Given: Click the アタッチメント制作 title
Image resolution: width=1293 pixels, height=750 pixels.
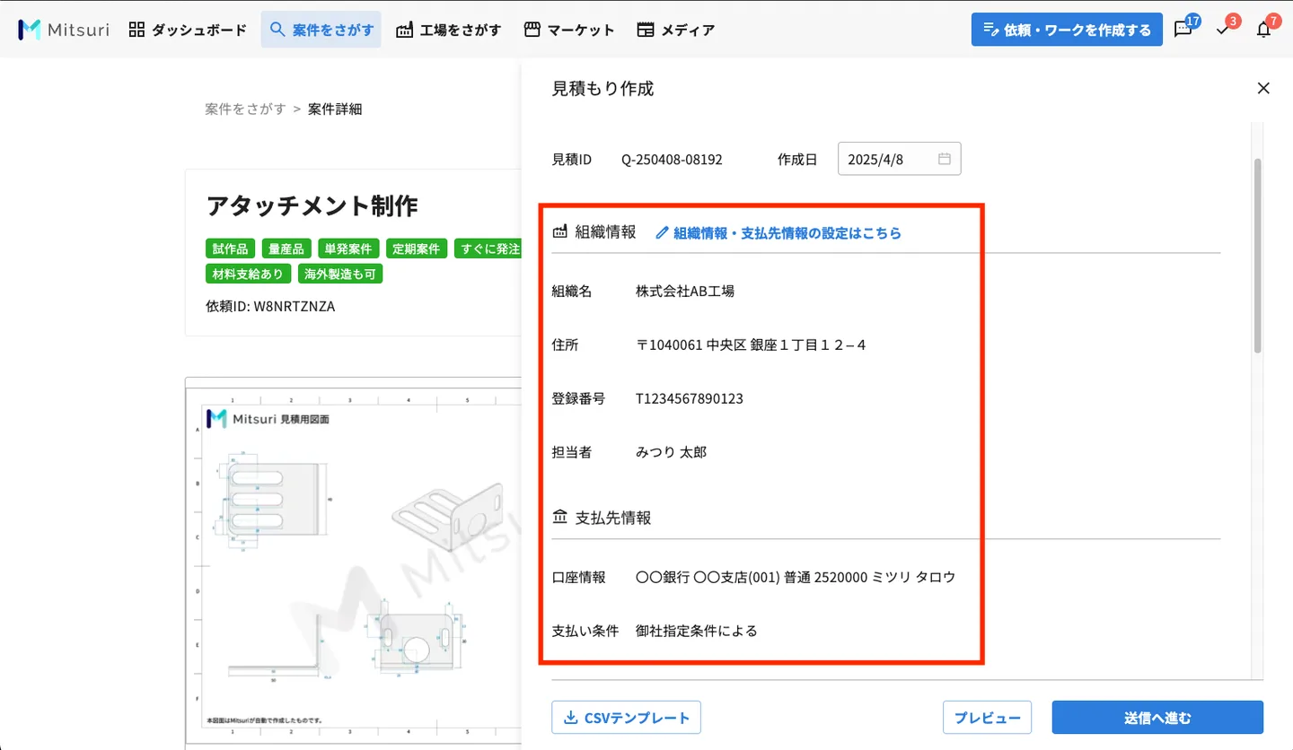Looking at the screenshot, I should tap(312, 206).
